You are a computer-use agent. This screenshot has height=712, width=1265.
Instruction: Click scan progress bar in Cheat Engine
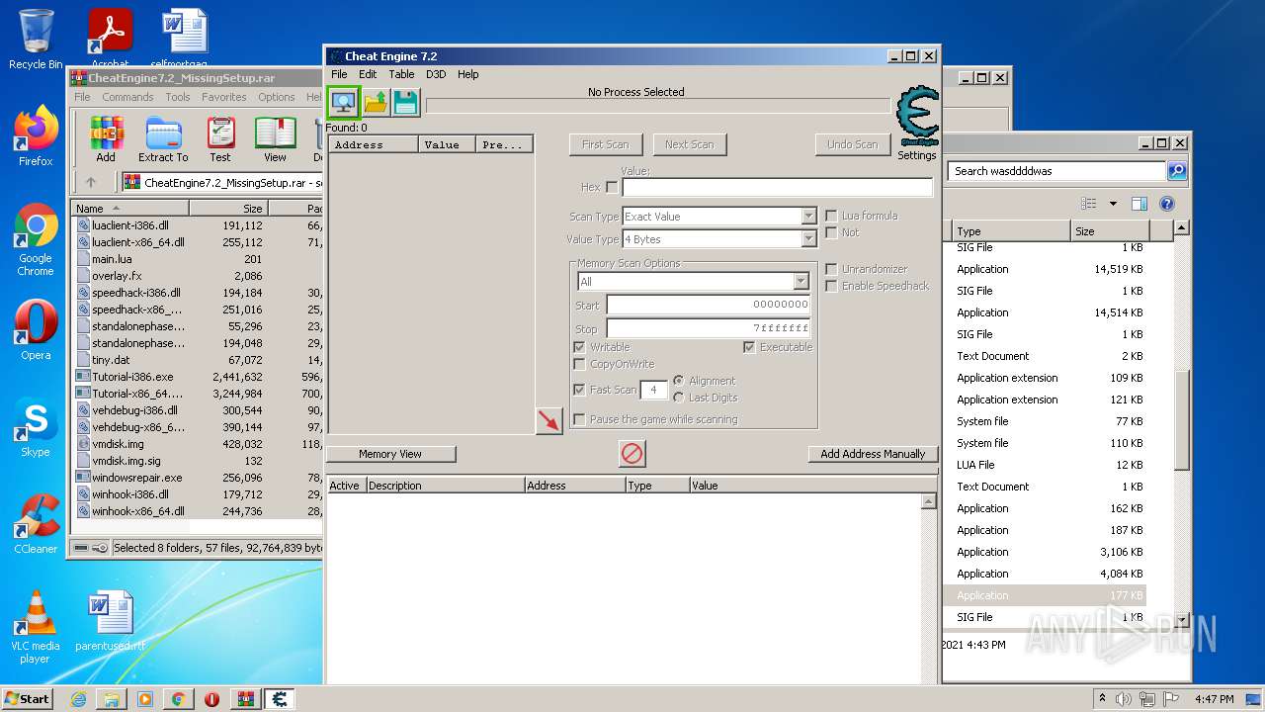point(657,106)
